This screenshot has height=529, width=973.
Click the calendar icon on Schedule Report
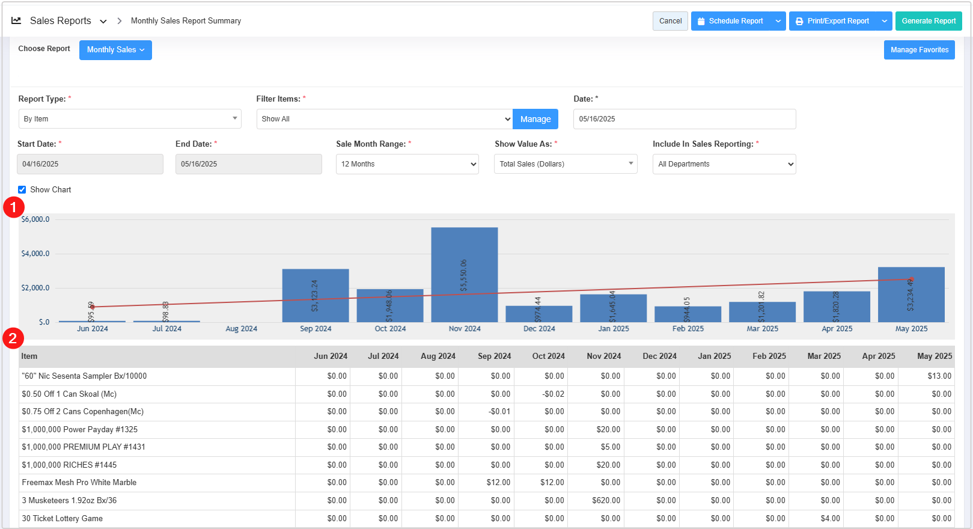[701, 21]
